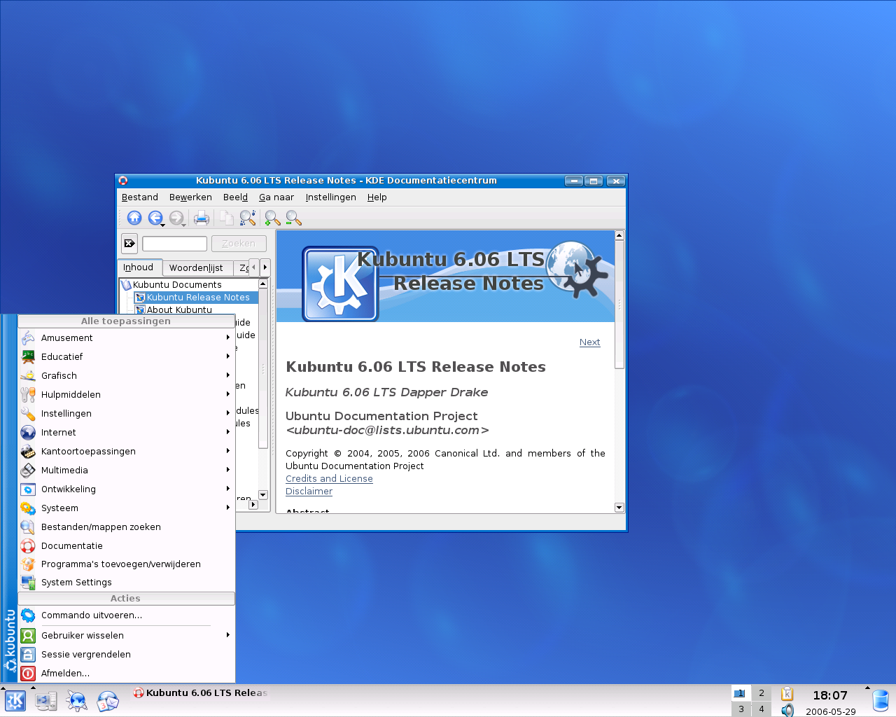Click the zoom out magnifier icon
This screenshot has height=717, width=896.
(293, 218)
